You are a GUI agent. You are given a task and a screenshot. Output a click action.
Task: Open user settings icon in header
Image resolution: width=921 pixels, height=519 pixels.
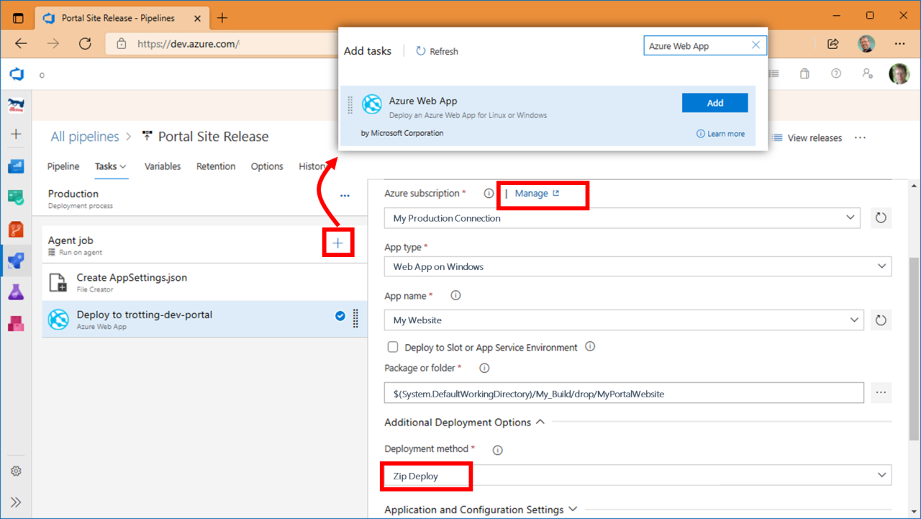[867, 73]
